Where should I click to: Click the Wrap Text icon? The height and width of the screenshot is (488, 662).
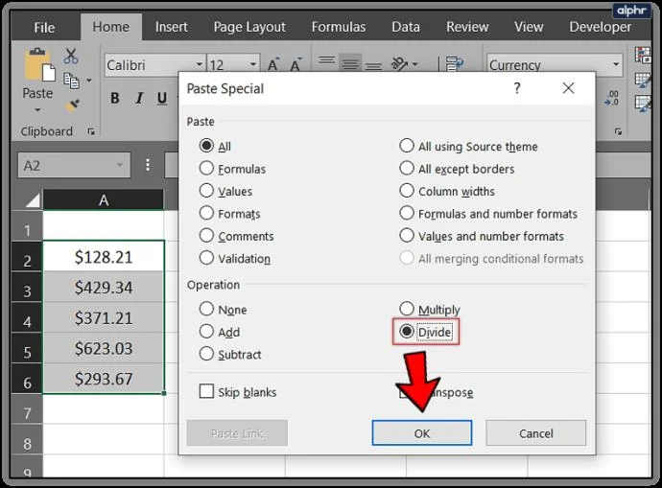pos(455,64)
